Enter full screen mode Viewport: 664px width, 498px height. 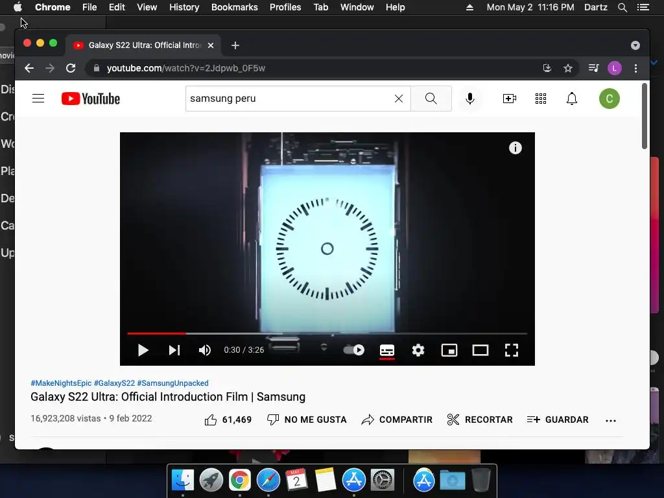(x=512, y=350)
